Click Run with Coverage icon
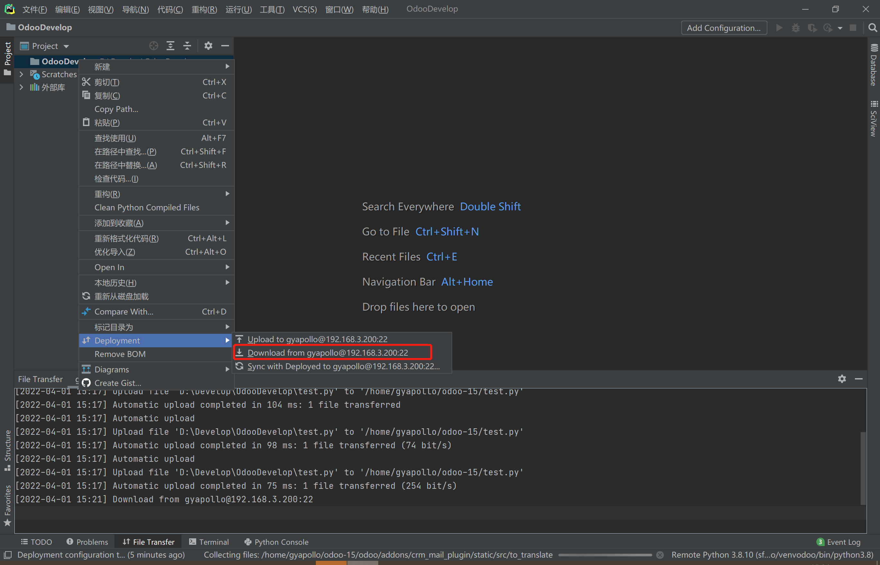Screen dimensions: 880x565 [x=812, y=28]
